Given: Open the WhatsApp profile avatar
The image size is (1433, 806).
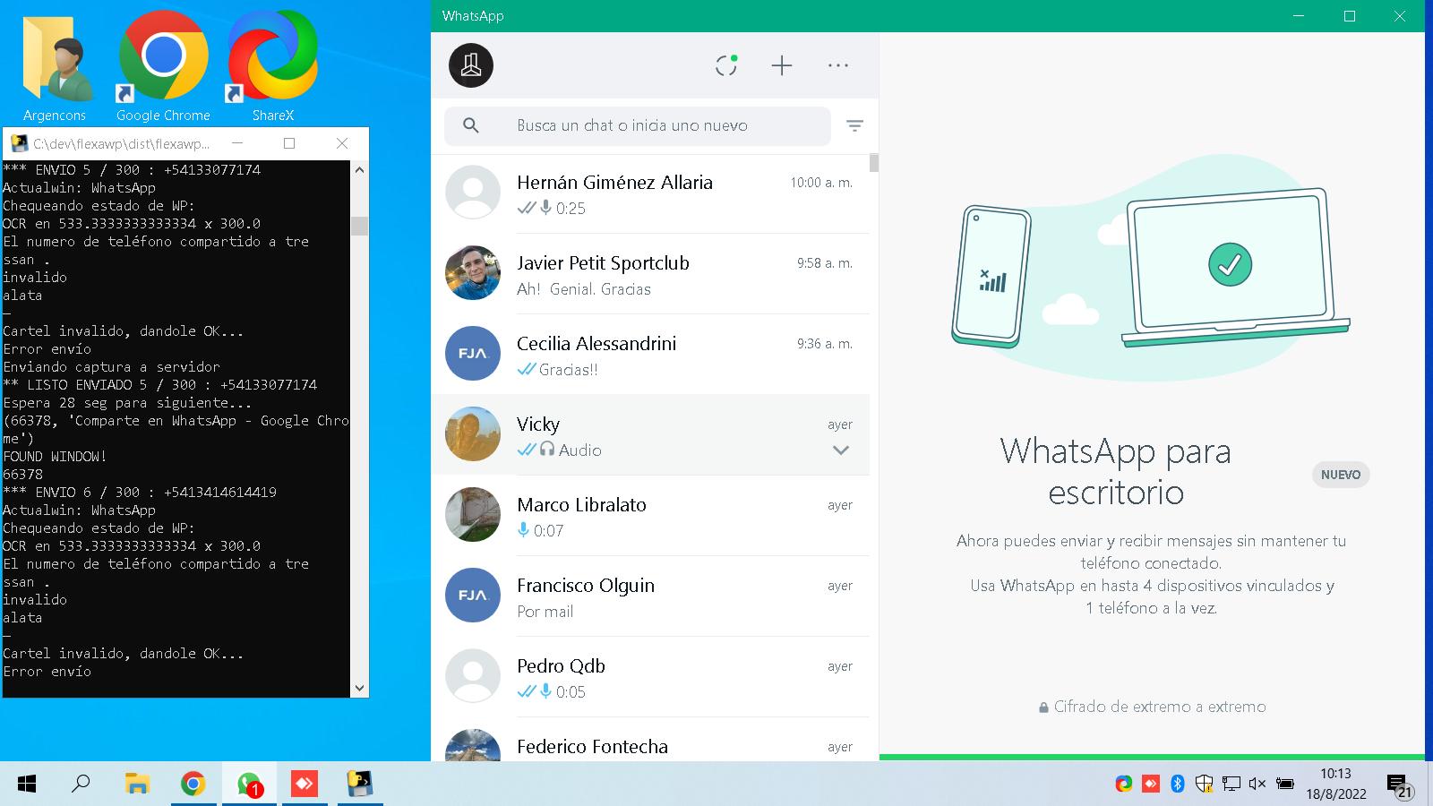Looking at the screenshot, I should tap(471, 65).
